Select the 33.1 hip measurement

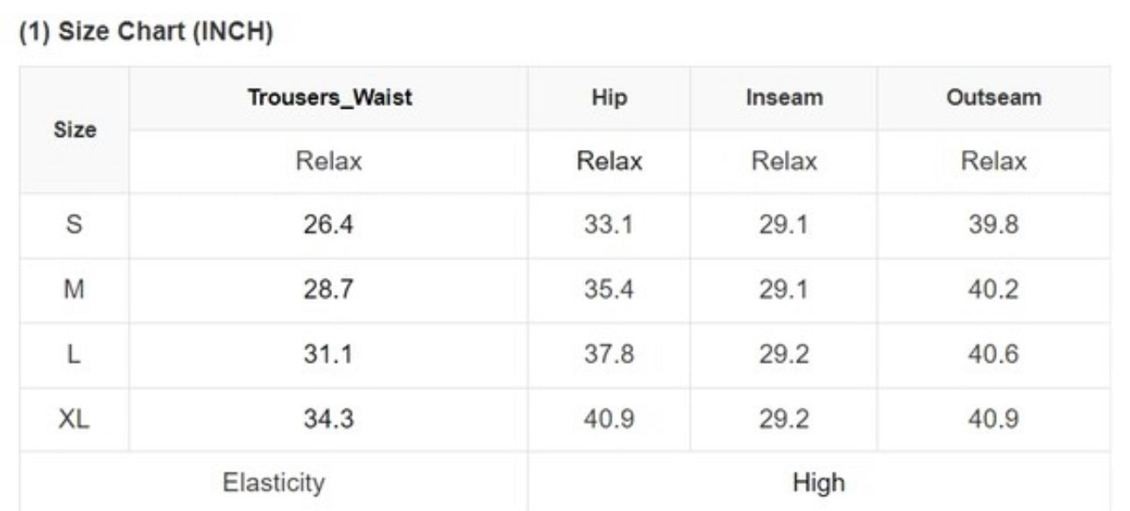click(609, 225)
